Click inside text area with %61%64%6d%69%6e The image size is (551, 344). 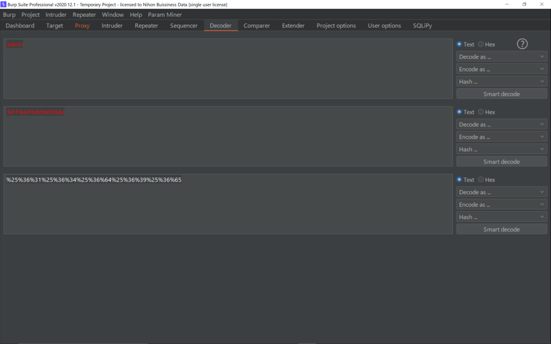pos(228,136)
